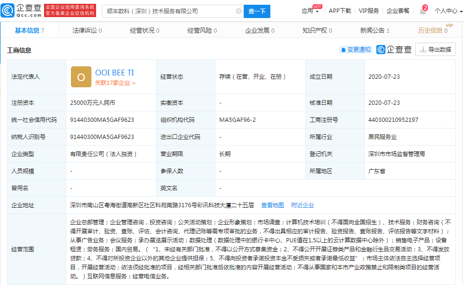Select the 广东省 region value

[377, 171]
